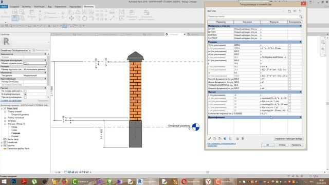This screenshot has height=185, width=329.
Task: Switch to 'Вставить' ribbon tab
Action: (x=26, y=7)
